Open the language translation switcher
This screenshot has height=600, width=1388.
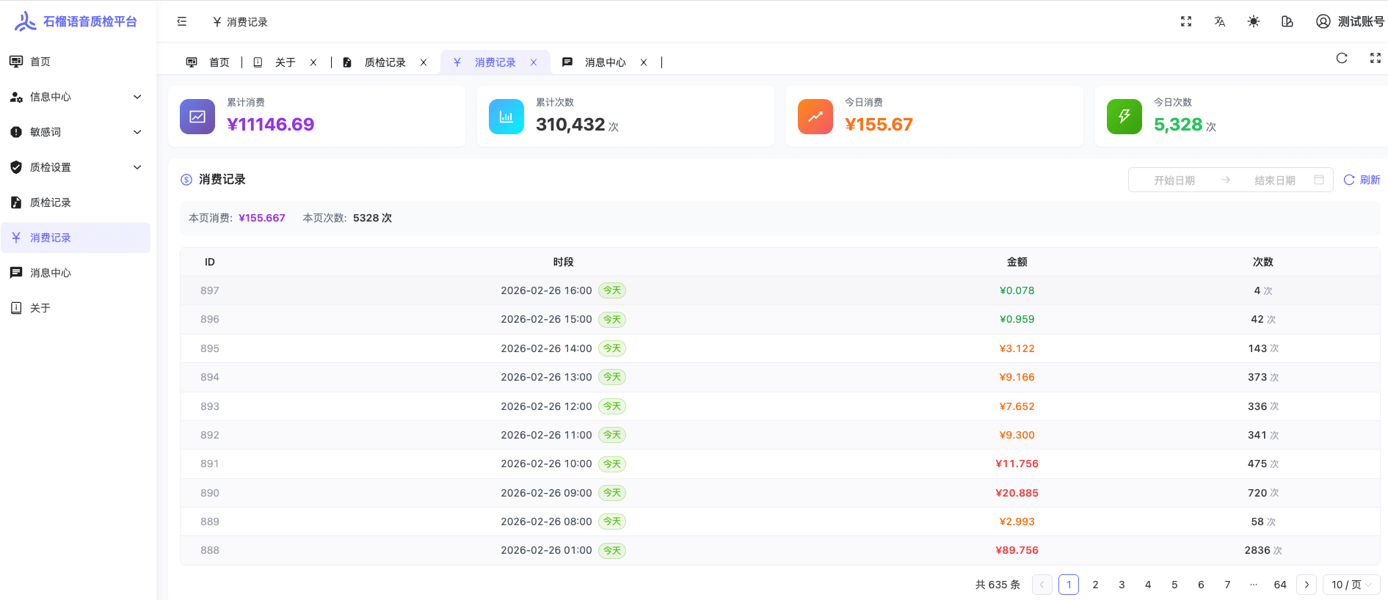(1219, 22)
